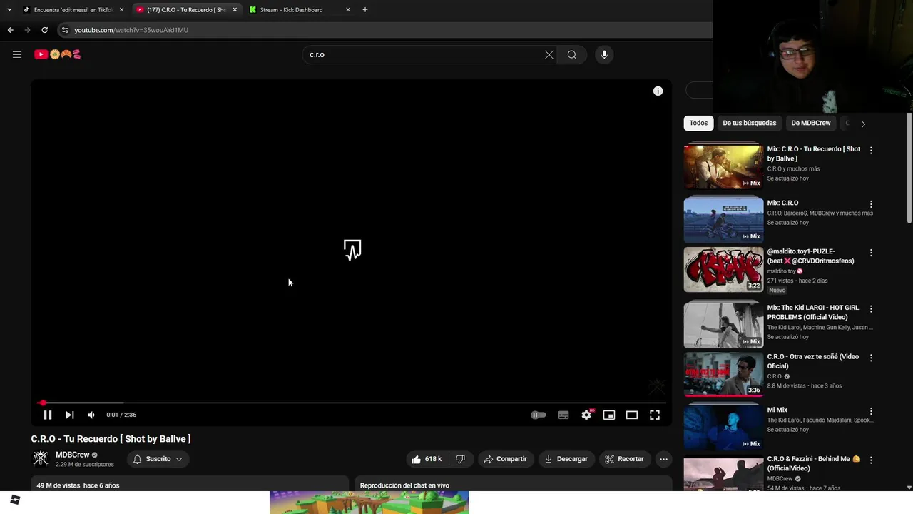Screen dimensions: 913x514
Task: Skip to the next video
Action: click(x=69, y=415)
